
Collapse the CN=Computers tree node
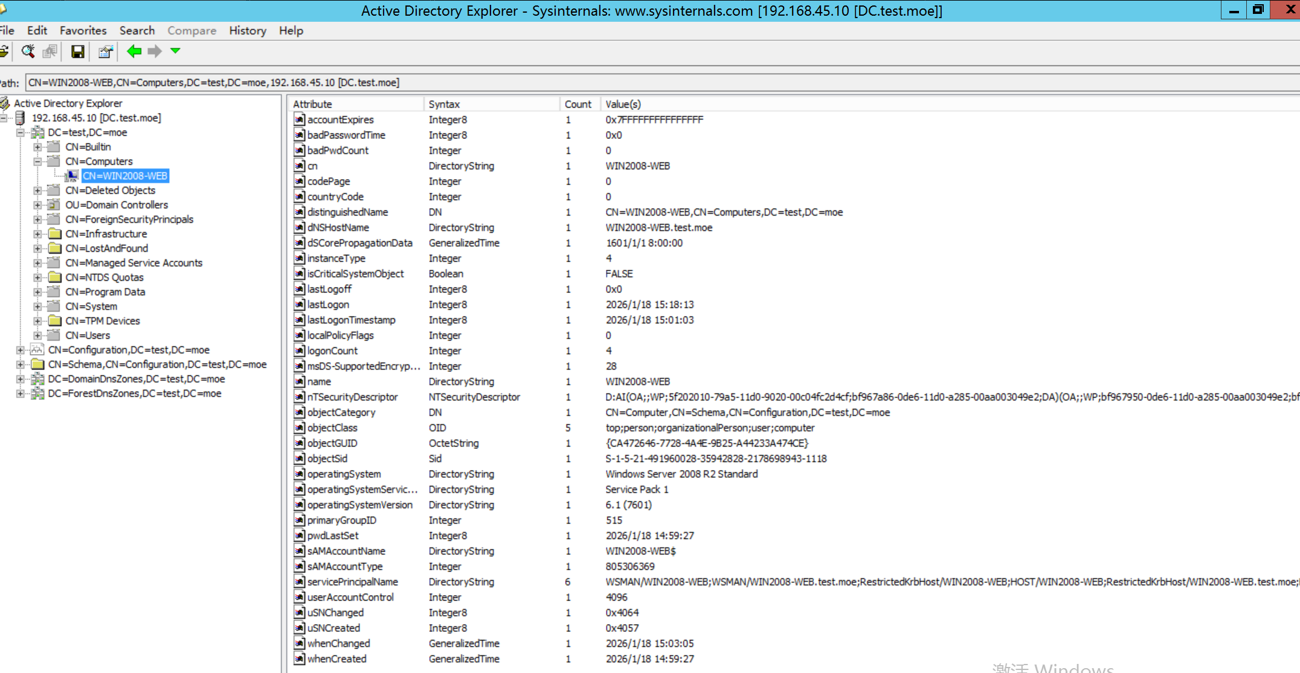[x=37, y=161]
